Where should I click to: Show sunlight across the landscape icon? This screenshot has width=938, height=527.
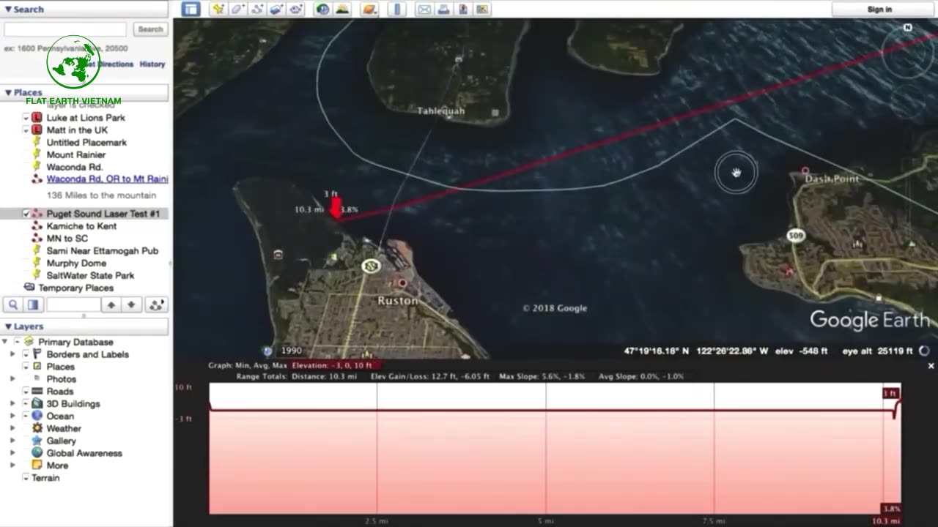coord(342,9)
